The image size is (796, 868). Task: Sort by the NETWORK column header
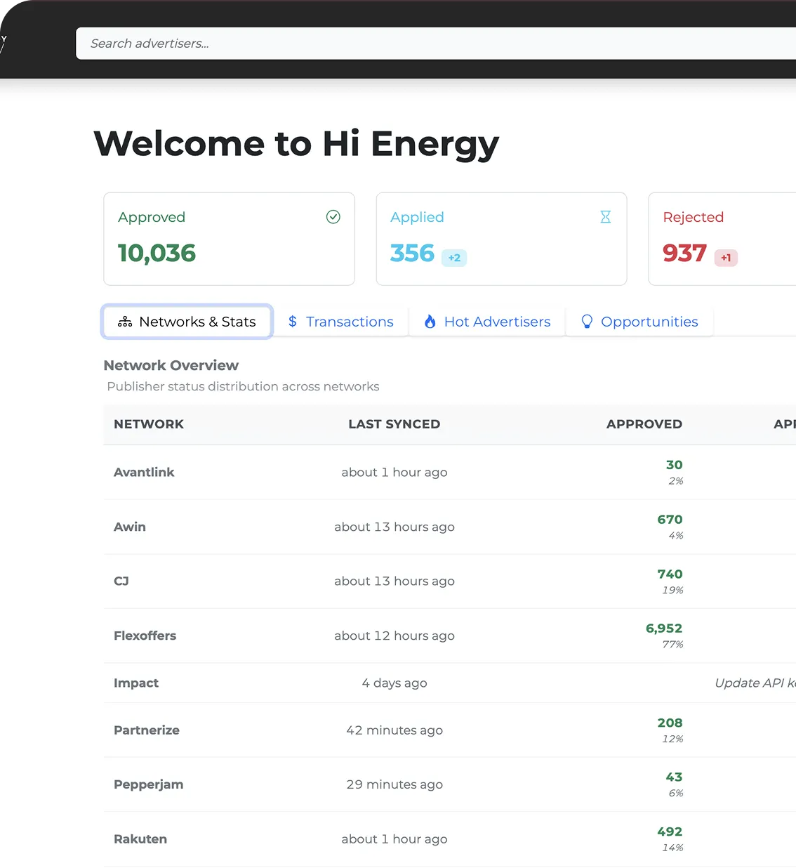(x=149, y=424)
